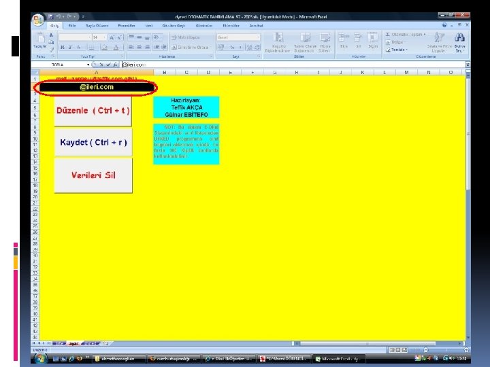Click the Save icon in quick access toolbar
Viewport: 490px width, 367px height.
click(50, 16)
